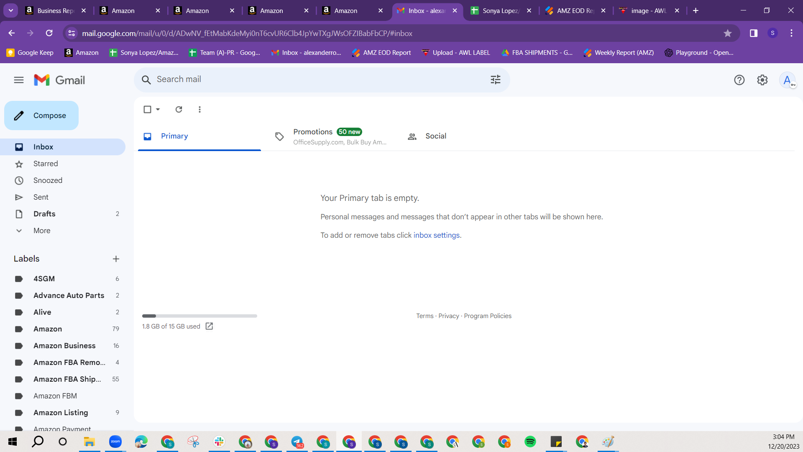
Task: Refresh the inbox message list
Action: 179,109
